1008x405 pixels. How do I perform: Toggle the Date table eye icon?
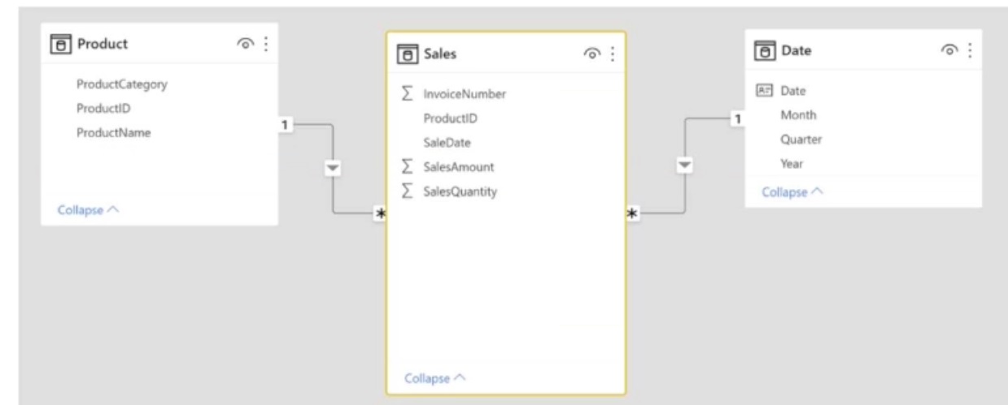[x=950, y=50]
